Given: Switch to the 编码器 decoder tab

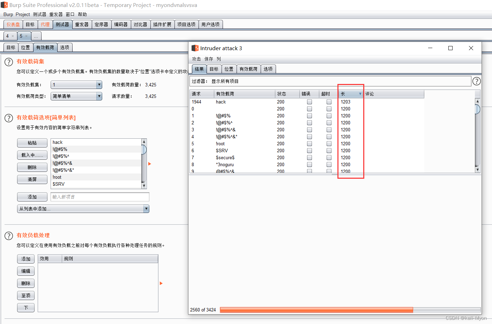Looking at the screenshot, I should pyautogui.click(x=121, y=24).
